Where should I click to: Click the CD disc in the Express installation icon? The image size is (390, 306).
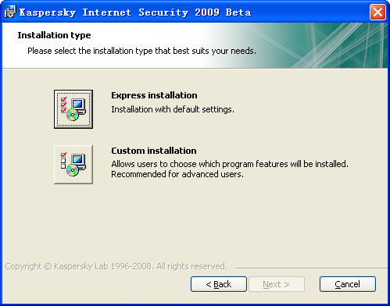coord(73,115)
